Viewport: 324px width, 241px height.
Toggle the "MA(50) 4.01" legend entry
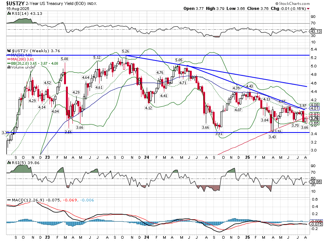22,55
